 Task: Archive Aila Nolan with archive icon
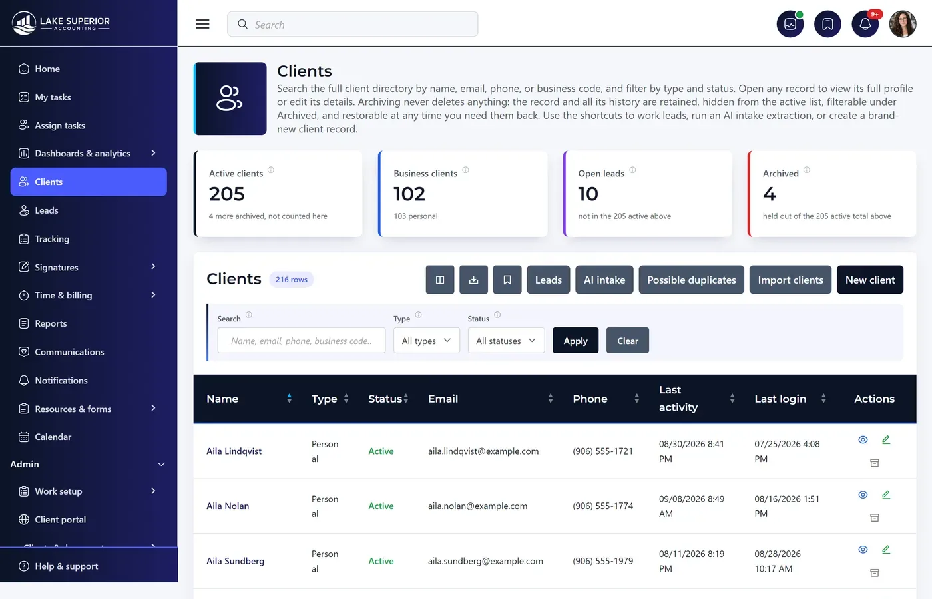coord(875,518)
